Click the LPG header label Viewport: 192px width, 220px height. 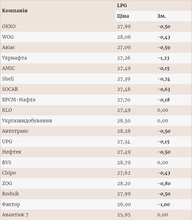[x=122, y=5]
